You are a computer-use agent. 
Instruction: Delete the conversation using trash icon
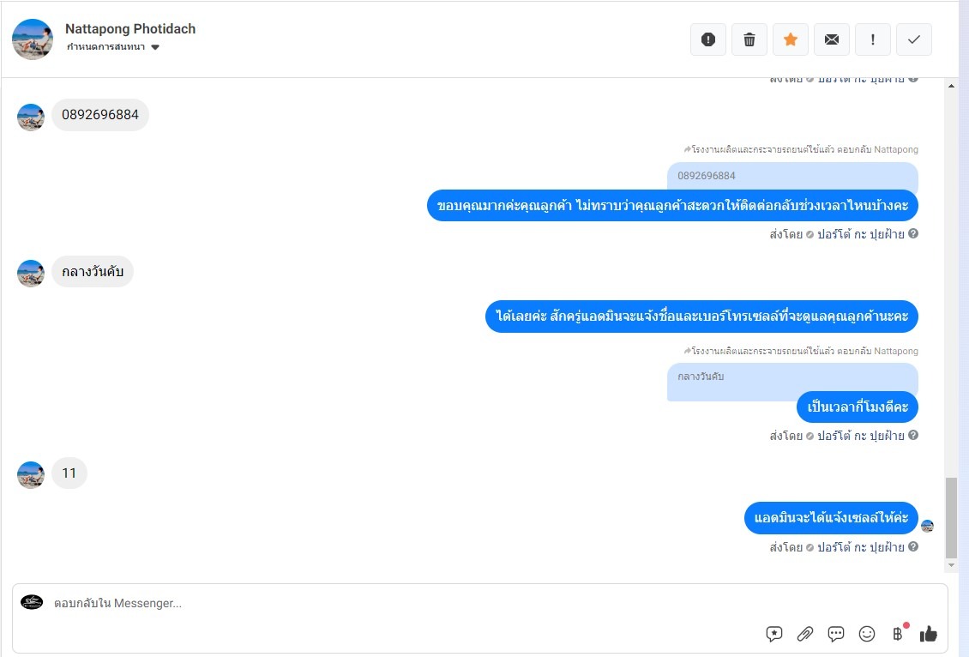point(749,39)
